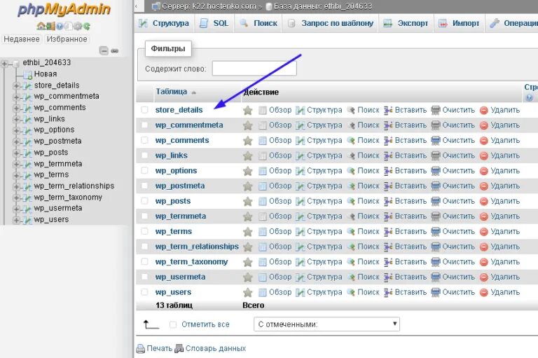Click the Обзор icon for store_details
This screenshot has height=358, width=538.
click(x=263, y=110)
